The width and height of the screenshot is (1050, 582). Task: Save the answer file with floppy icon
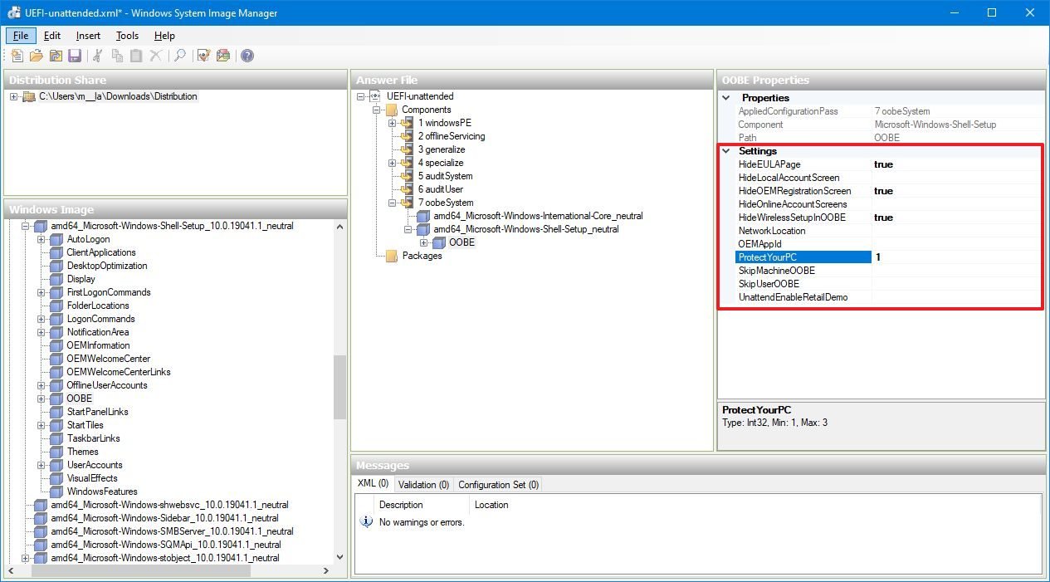(75, 56)
